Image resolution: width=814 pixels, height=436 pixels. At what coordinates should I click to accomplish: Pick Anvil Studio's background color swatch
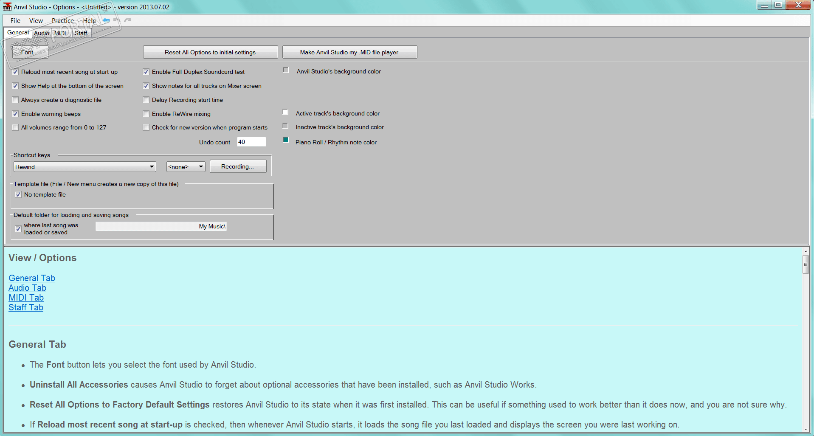(286, 70)
